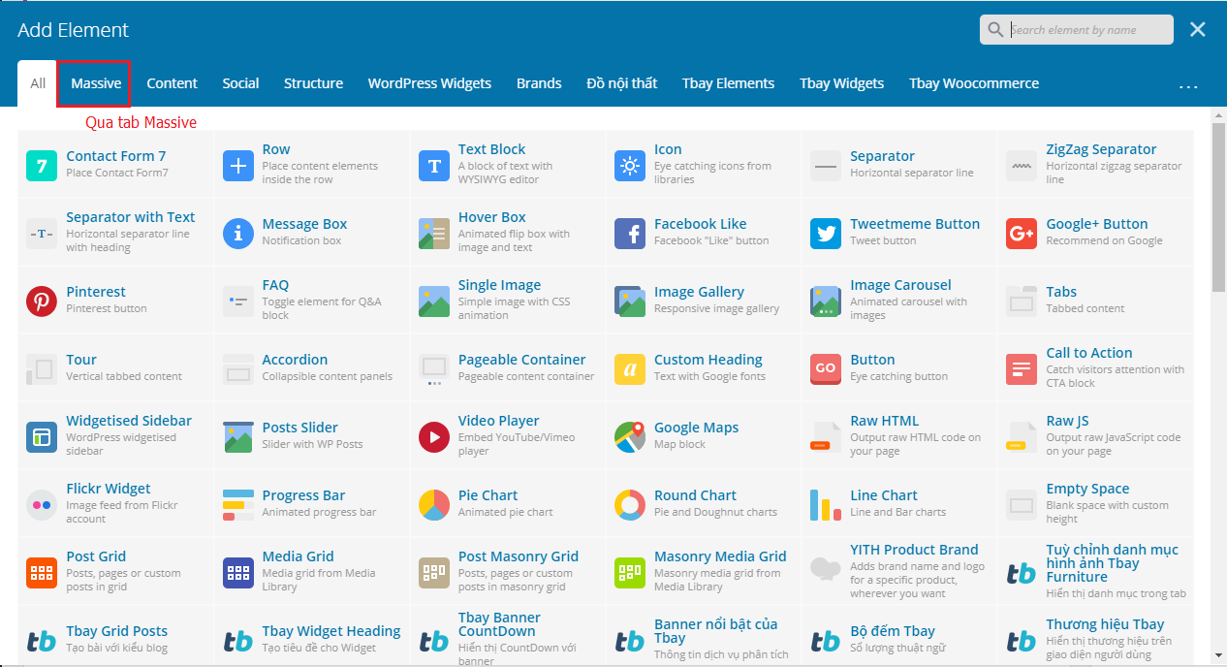
Task: Open the Tbay Elements tab
Action: tap(729, 83)
